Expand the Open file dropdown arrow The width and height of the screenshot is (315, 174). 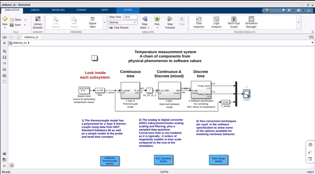coord(25,20)
